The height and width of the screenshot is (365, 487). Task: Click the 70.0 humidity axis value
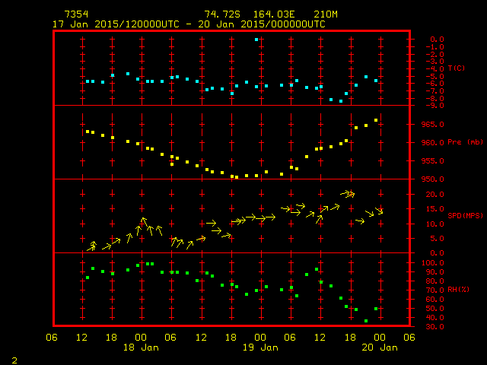pos(434,290)
